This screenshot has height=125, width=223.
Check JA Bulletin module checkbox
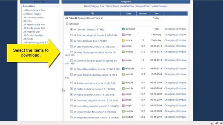[71, 83]
